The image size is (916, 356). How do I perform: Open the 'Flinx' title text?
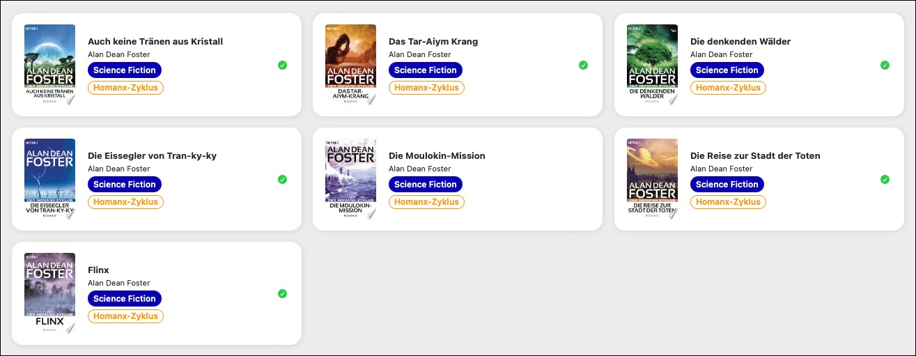[x=98, y=270]
